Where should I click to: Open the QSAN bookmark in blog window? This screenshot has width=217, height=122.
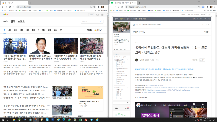158,10
